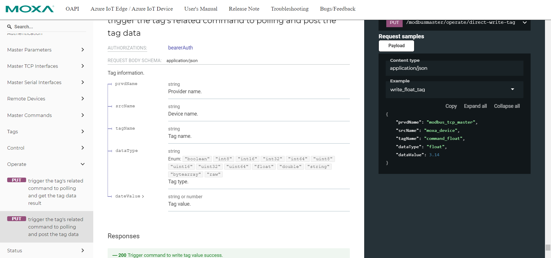Click Copy to copy the example payload
This screenshot has height=258, width=551.
[x=451, y=106]
